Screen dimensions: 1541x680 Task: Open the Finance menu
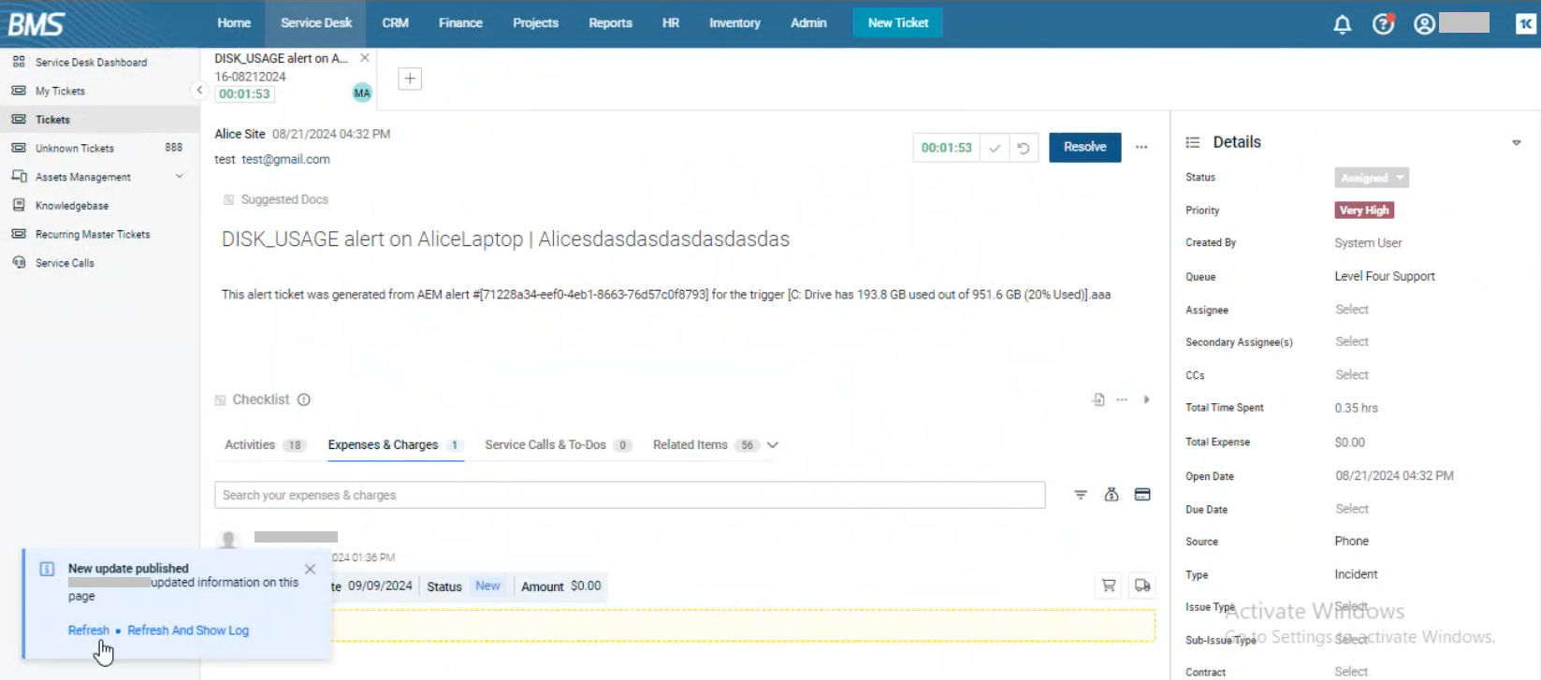point(460,23)
